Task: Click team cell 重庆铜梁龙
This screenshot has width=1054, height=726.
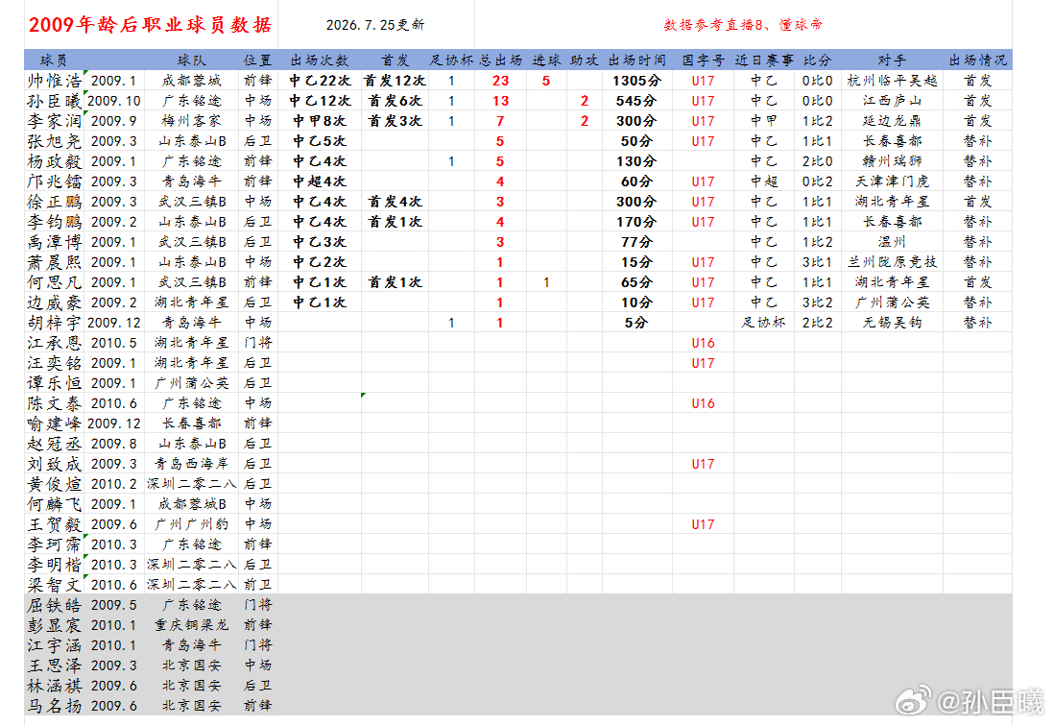Action: point(192,625)
